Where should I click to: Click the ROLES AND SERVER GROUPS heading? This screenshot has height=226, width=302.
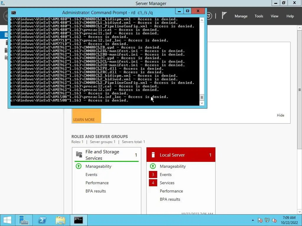coord(100,137)
